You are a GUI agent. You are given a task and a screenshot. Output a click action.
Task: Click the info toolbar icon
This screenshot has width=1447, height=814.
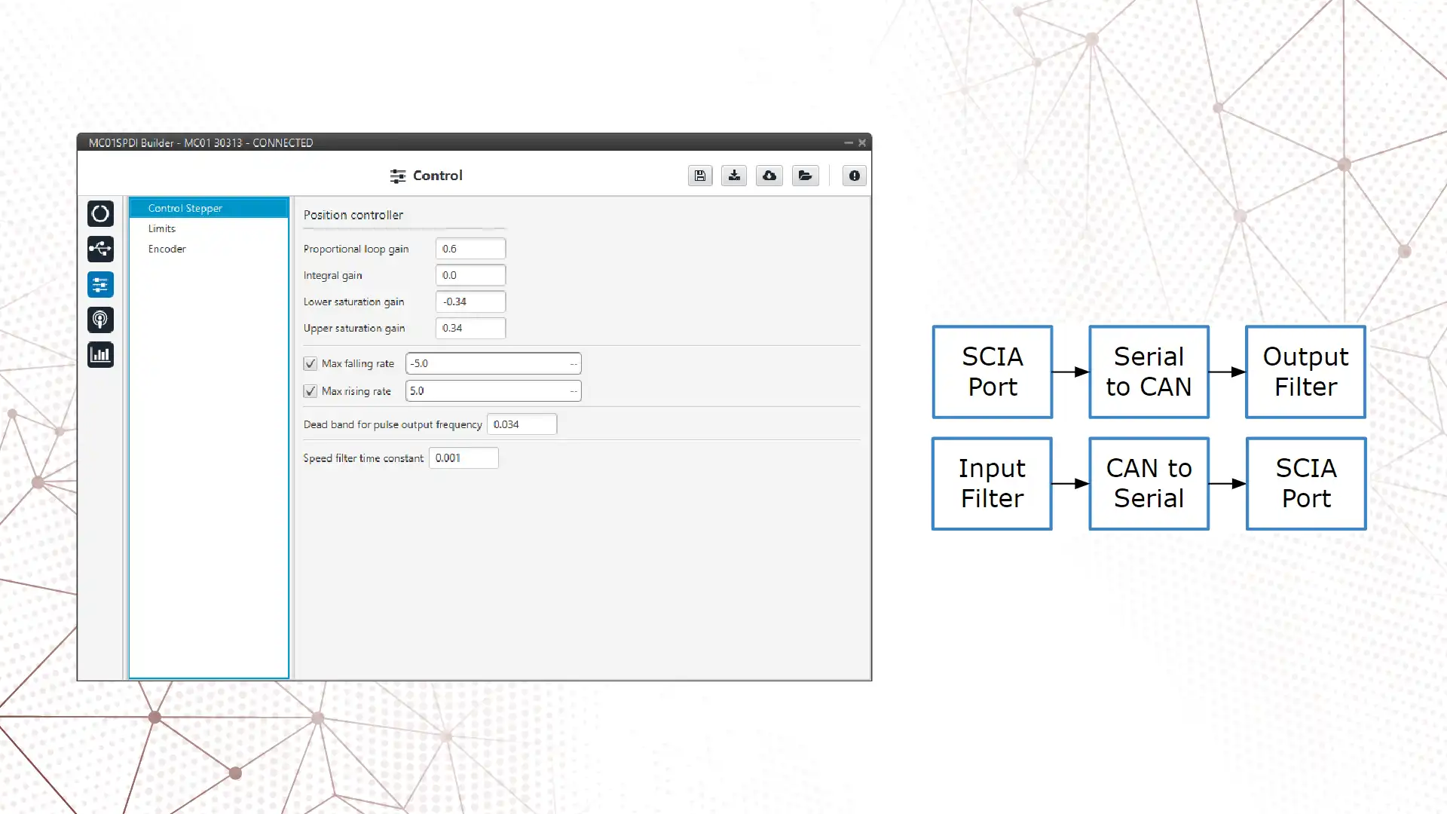pos(854,176)
